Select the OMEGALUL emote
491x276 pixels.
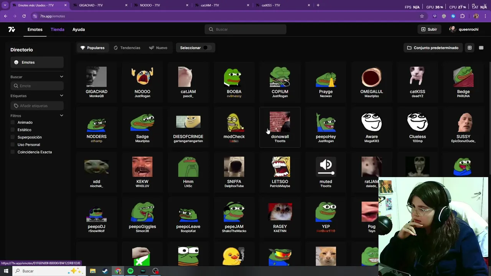click(372, 82)
